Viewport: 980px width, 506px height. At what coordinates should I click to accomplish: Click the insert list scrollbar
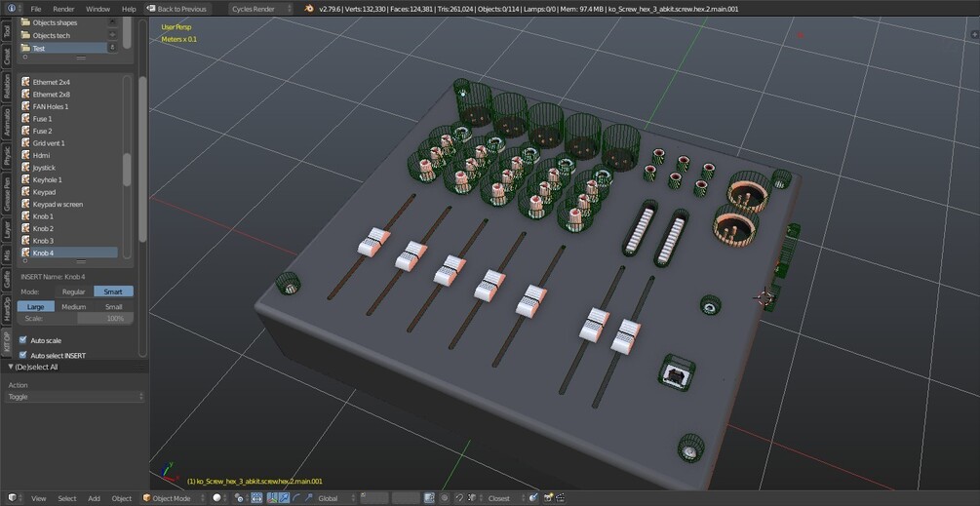pos(127,170)
